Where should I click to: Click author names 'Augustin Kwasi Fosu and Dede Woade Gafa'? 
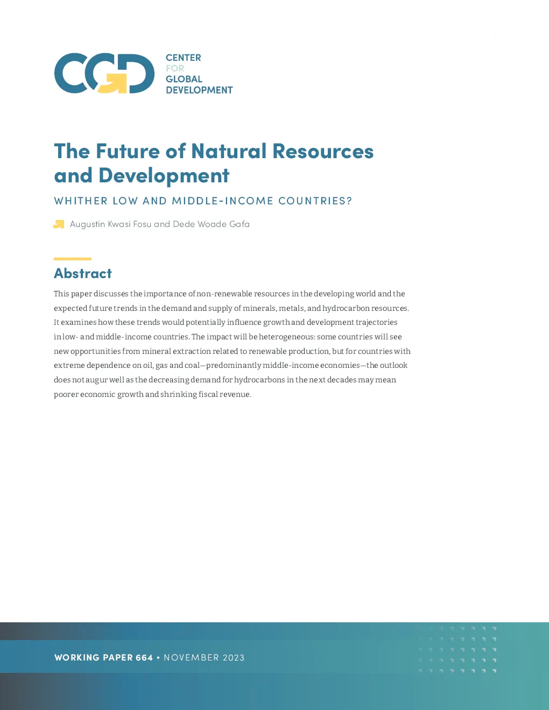160,224
